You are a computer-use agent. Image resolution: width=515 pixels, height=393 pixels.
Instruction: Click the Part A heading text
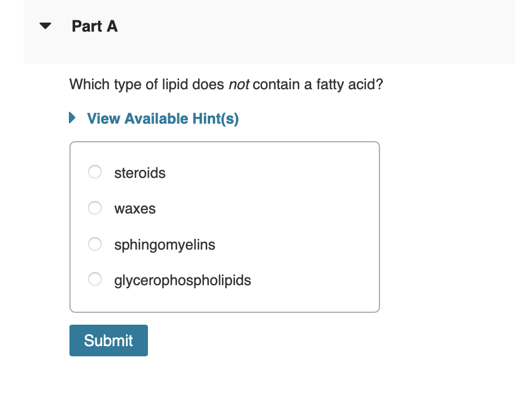(x=94, y=27)
